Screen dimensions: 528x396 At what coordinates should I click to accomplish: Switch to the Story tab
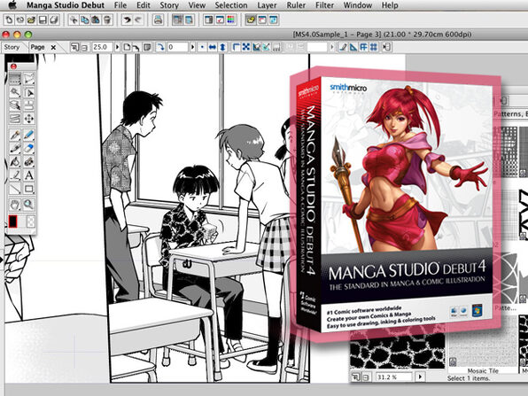(x=12, y=48)
